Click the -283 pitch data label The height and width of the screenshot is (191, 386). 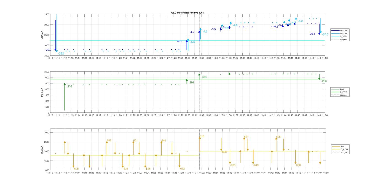tap(324, 81)
